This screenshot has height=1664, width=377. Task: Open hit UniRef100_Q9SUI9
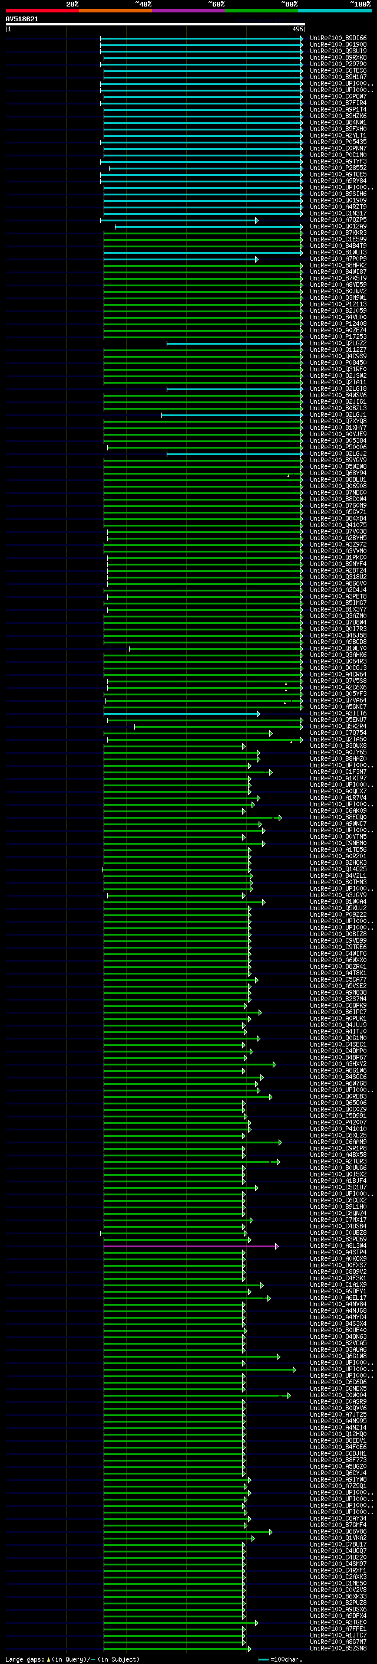tap(338, 51)
